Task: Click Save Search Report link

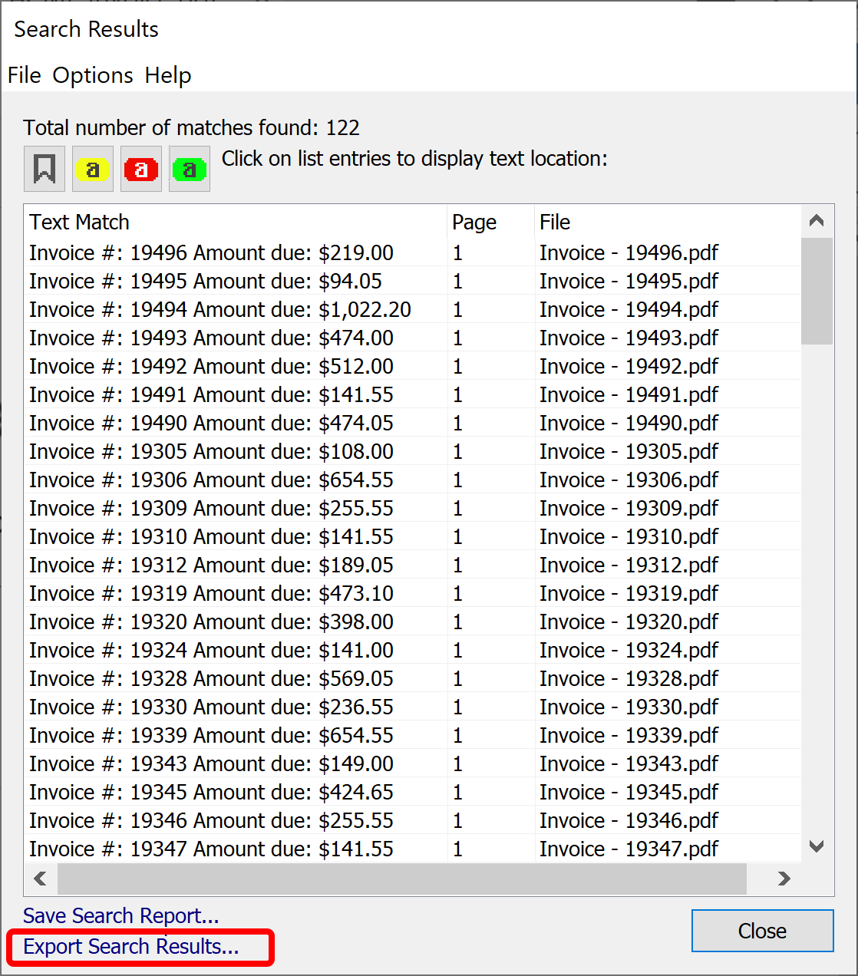Action: [x=120, y=915]
